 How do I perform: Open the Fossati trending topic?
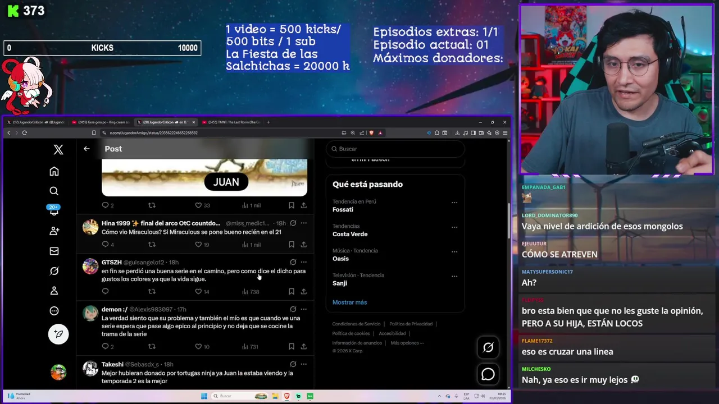343,209
